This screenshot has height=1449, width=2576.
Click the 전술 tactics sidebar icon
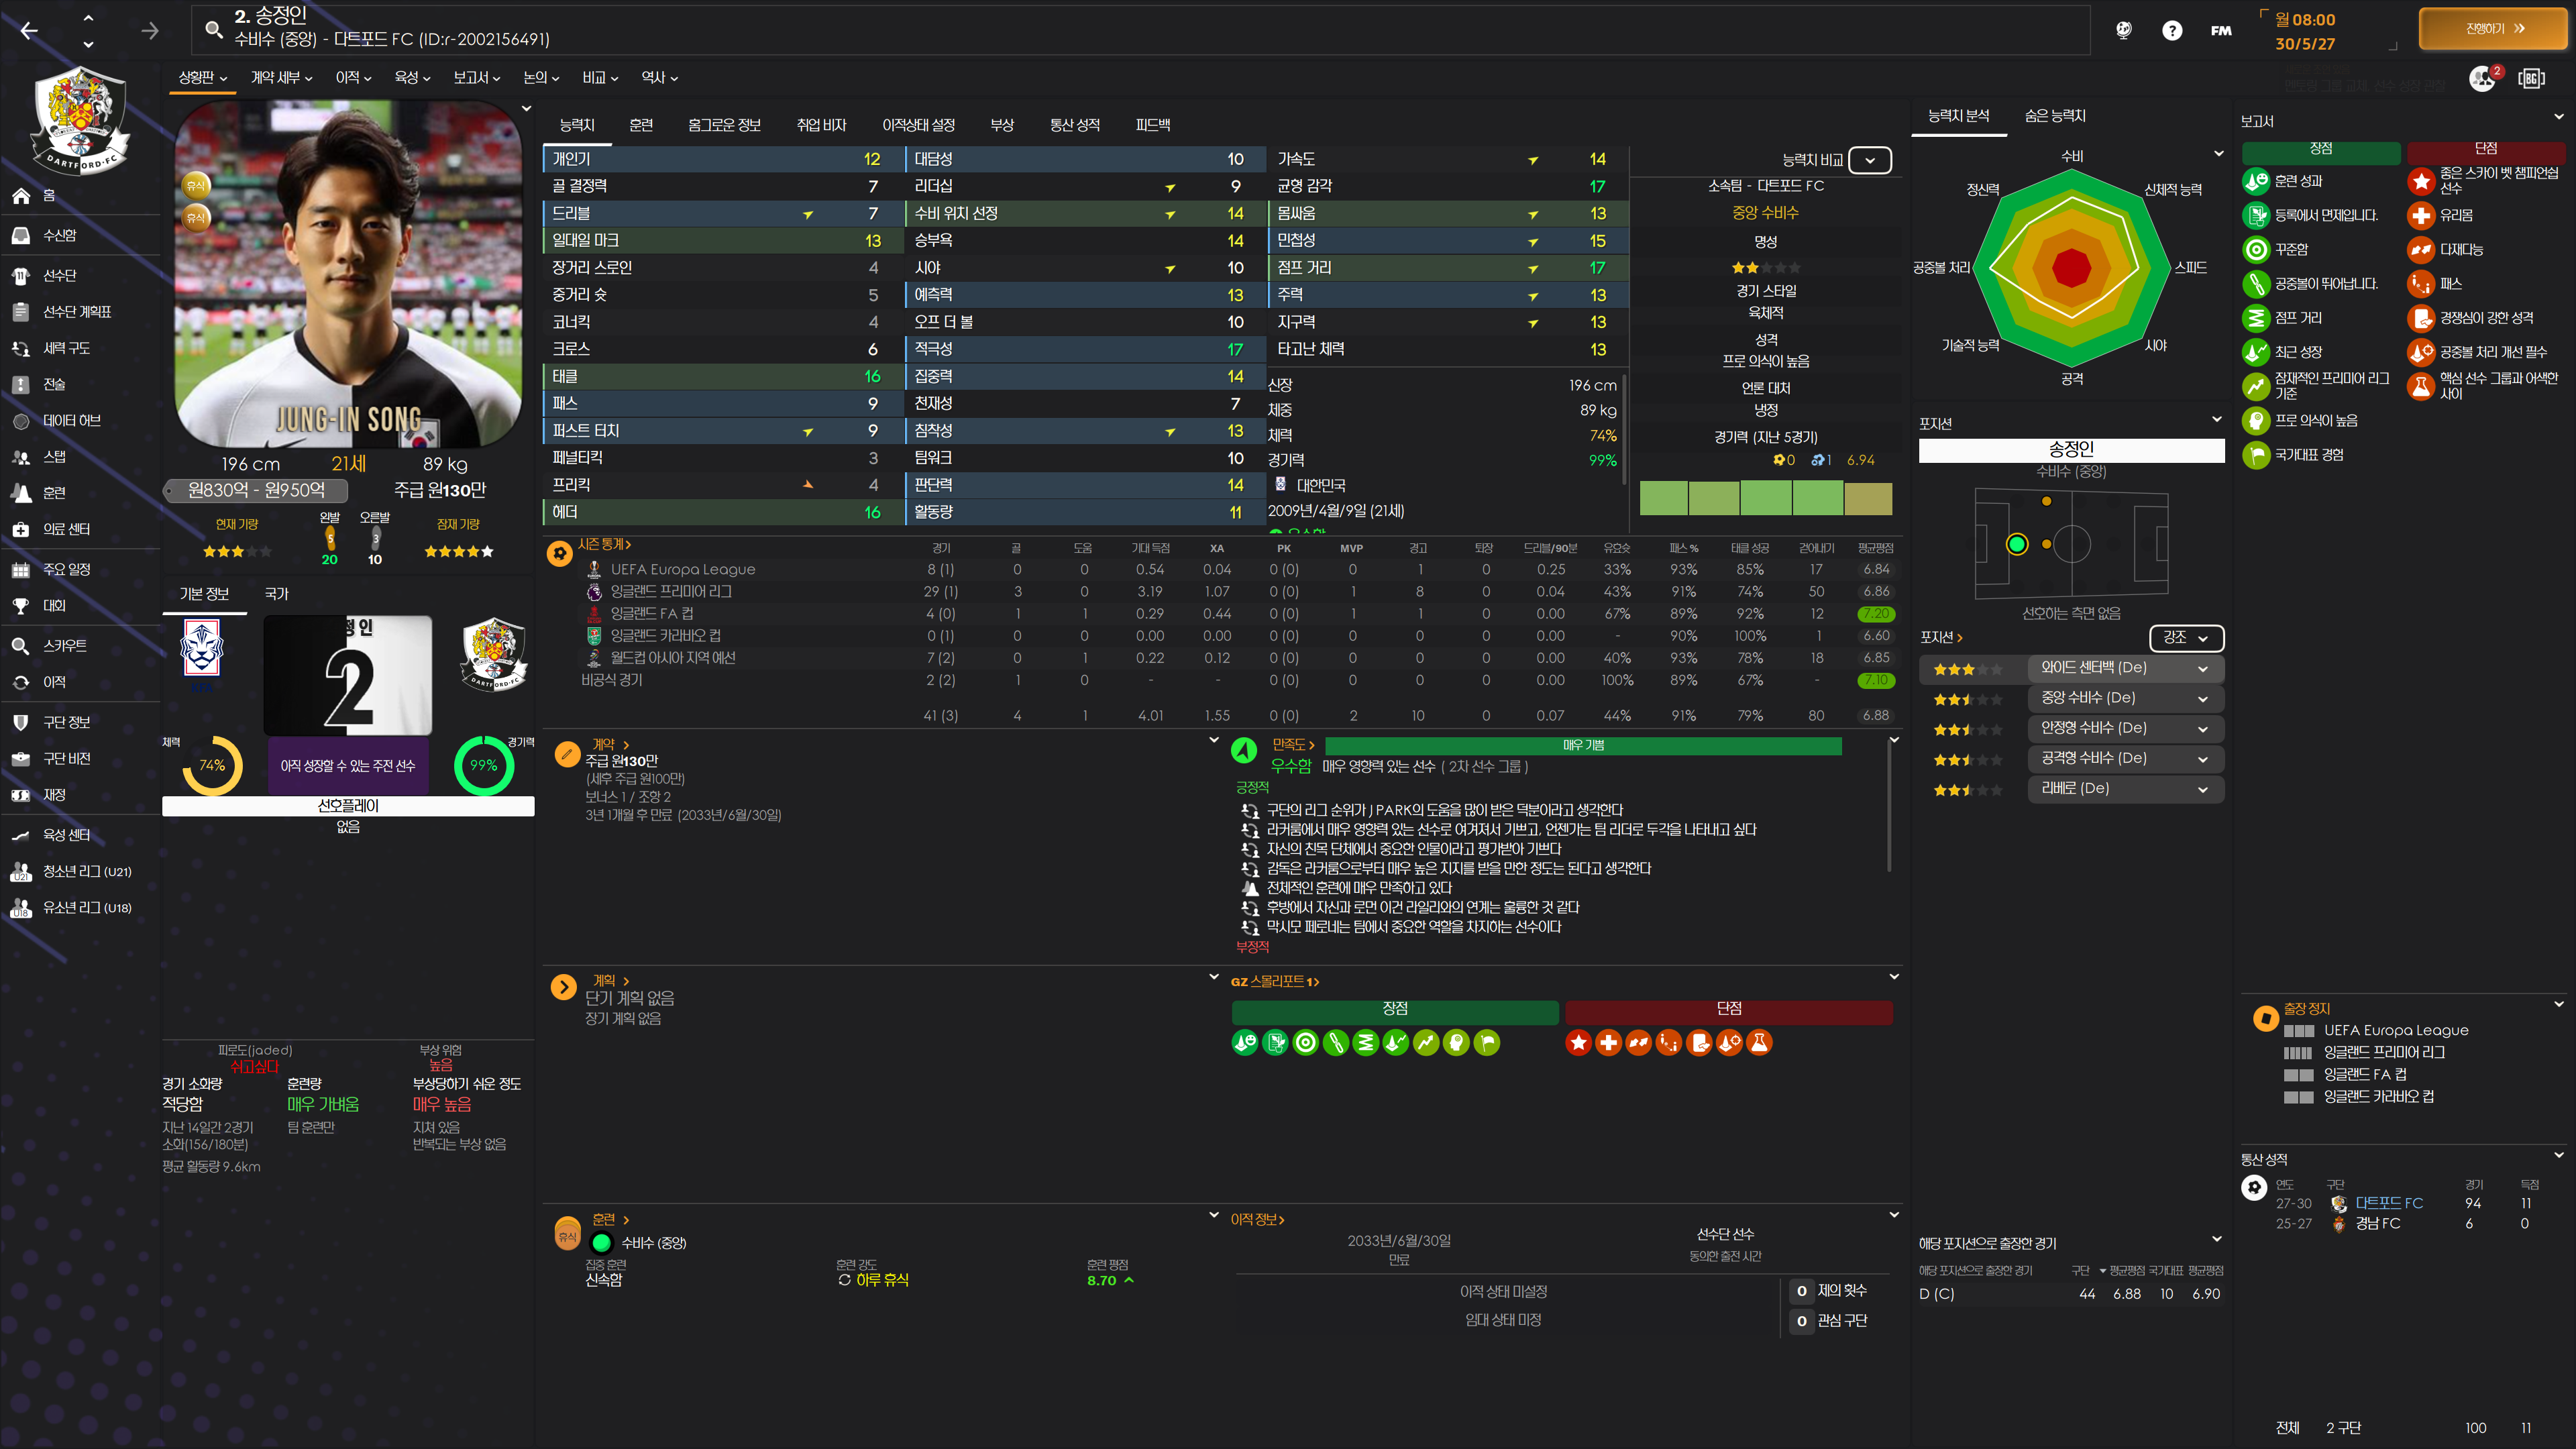(x=21, y=384)
